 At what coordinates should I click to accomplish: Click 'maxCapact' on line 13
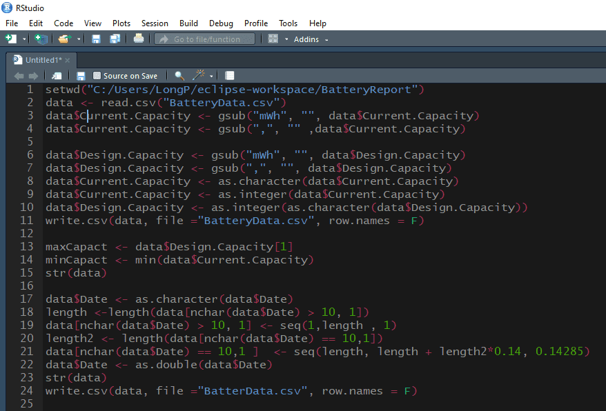77,247
